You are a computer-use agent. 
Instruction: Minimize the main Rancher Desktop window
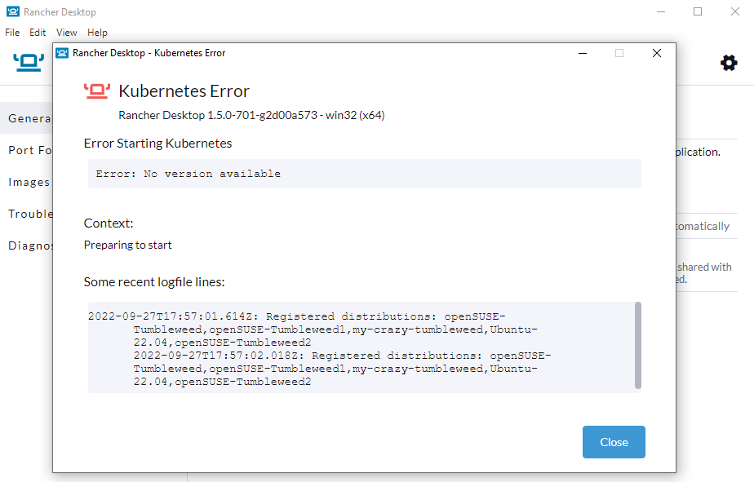pos(662,11)
